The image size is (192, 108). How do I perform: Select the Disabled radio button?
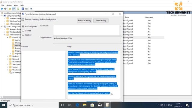[23, 35]
